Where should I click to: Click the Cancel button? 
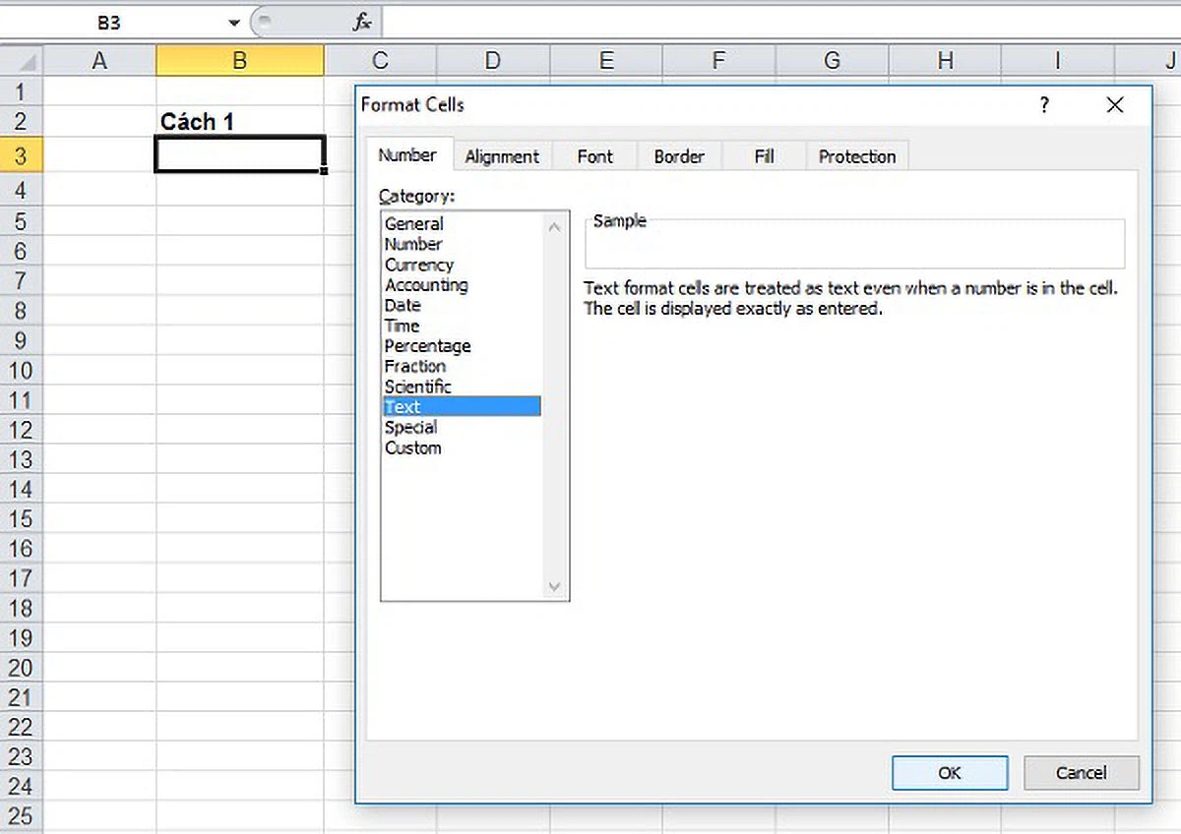1081,773
